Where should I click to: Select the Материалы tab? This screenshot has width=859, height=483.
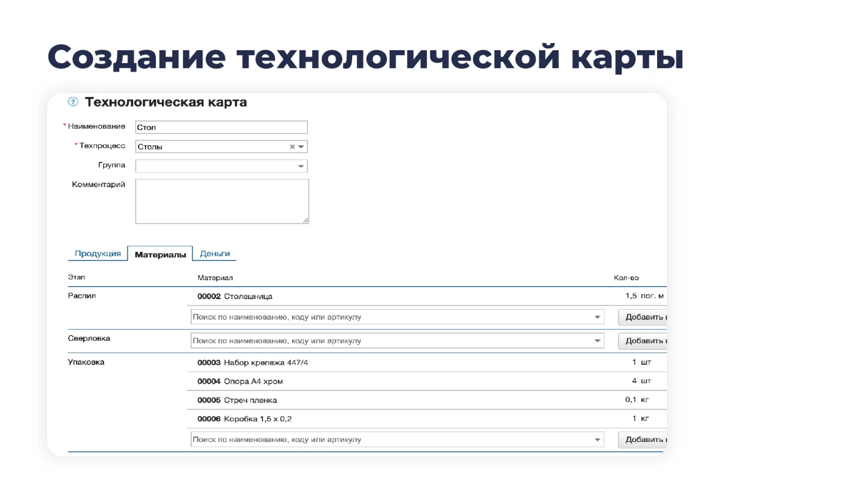click(160, 254)
